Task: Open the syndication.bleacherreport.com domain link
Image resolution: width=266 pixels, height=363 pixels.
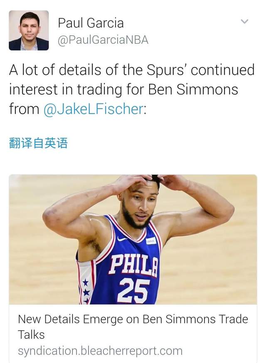Action: coord(100,350)
